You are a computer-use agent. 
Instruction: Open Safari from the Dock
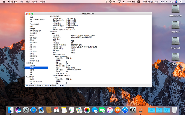pos(33,110)
